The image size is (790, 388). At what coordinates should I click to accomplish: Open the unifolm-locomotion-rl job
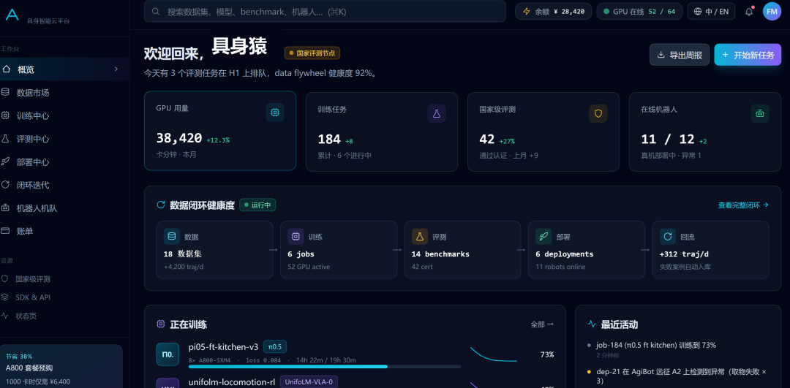[232, 382]
